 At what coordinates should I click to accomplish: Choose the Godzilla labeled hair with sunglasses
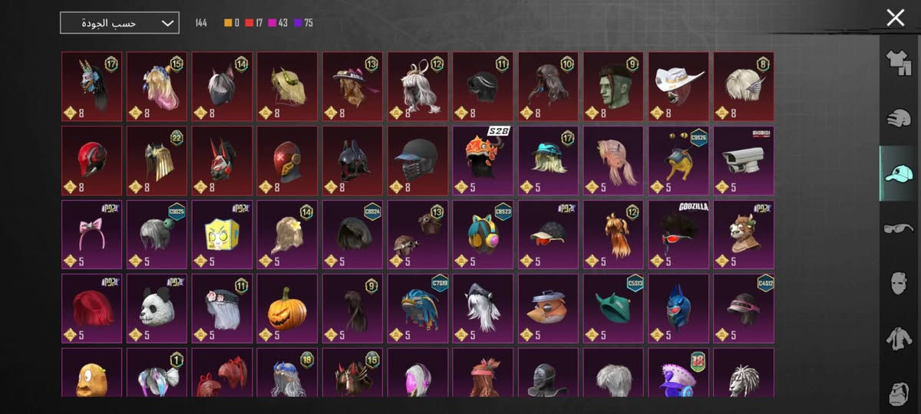[678, 235]
